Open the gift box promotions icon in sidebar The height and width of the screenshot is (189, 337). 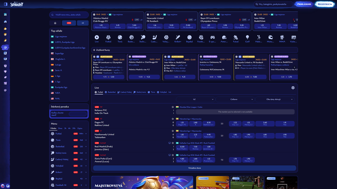(5, 14)
